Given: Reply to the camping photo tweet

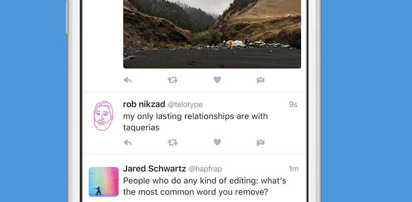Looking at the screenshot, I should (128, 80).
